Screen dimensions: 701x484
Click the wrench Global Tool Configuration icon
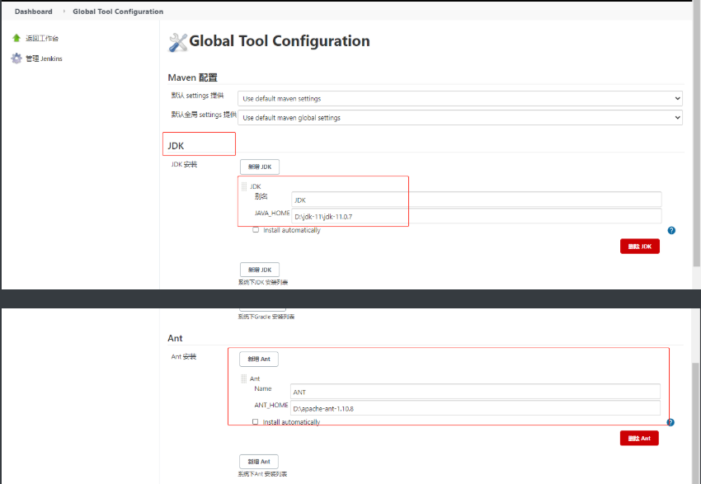[177, 42]
